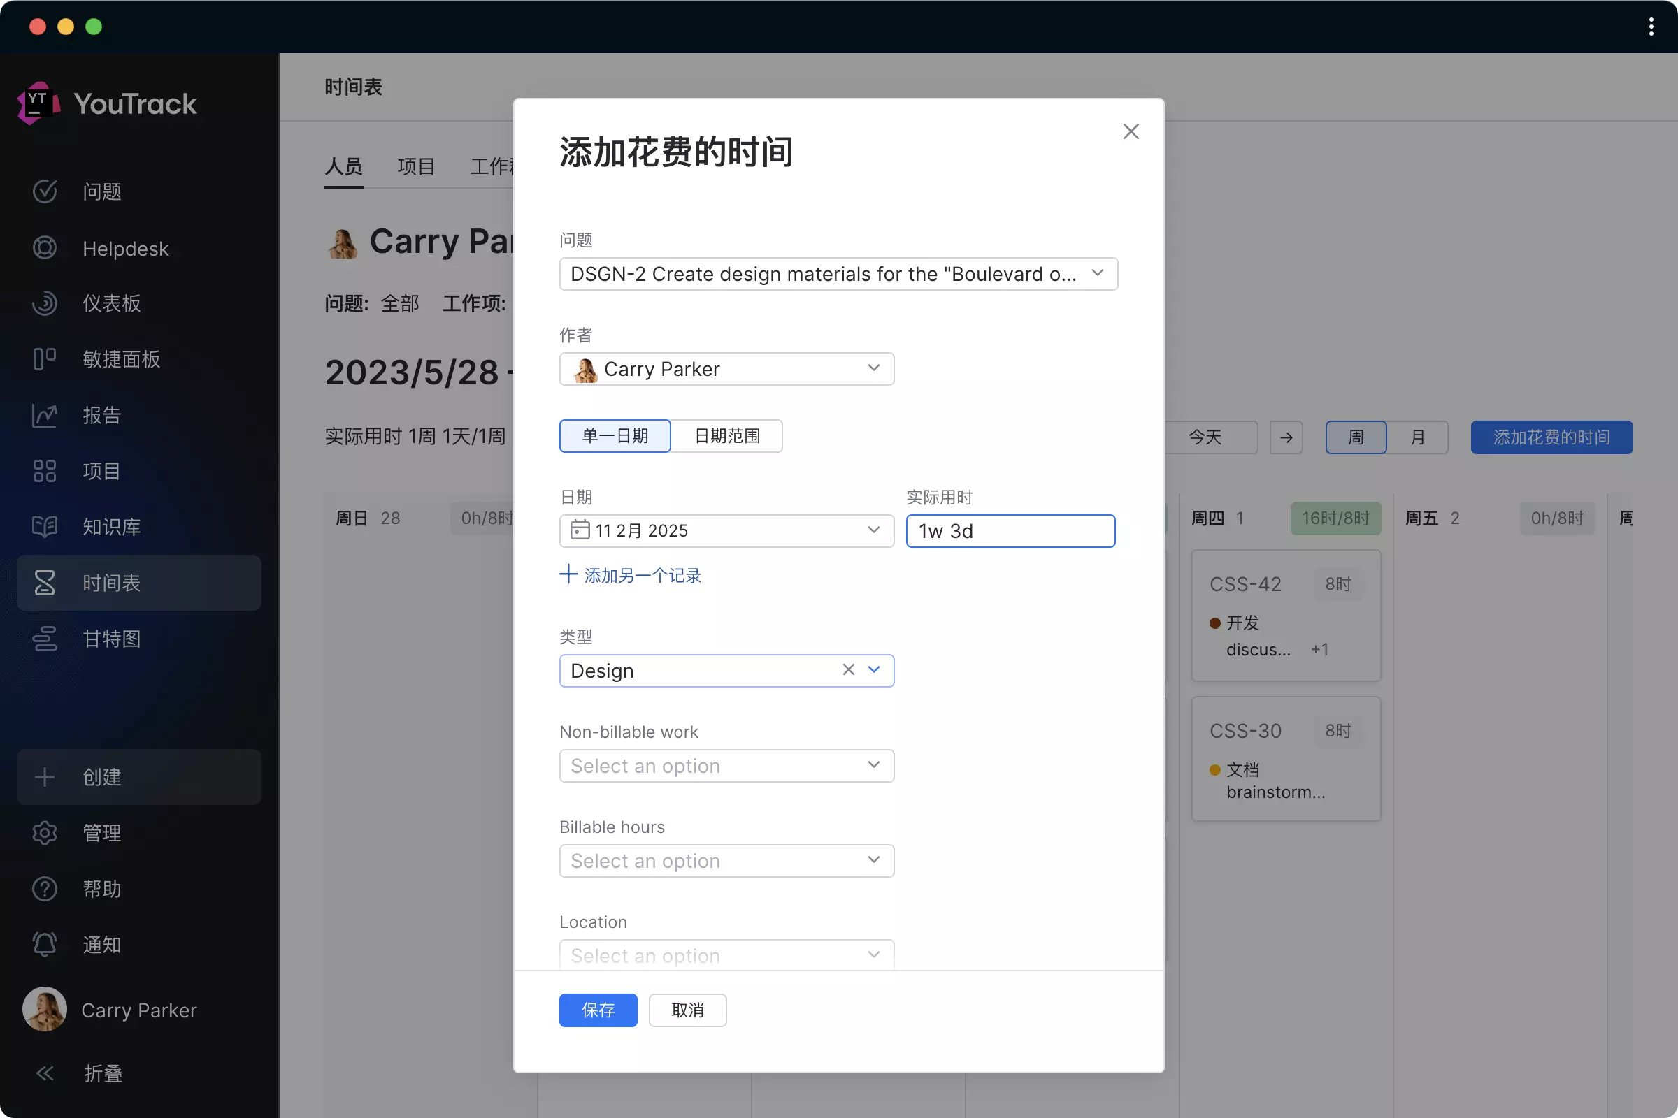Save the time entry with 保存
The width and height of the screenshot is (1678, 1118).
pos(598,1010)
